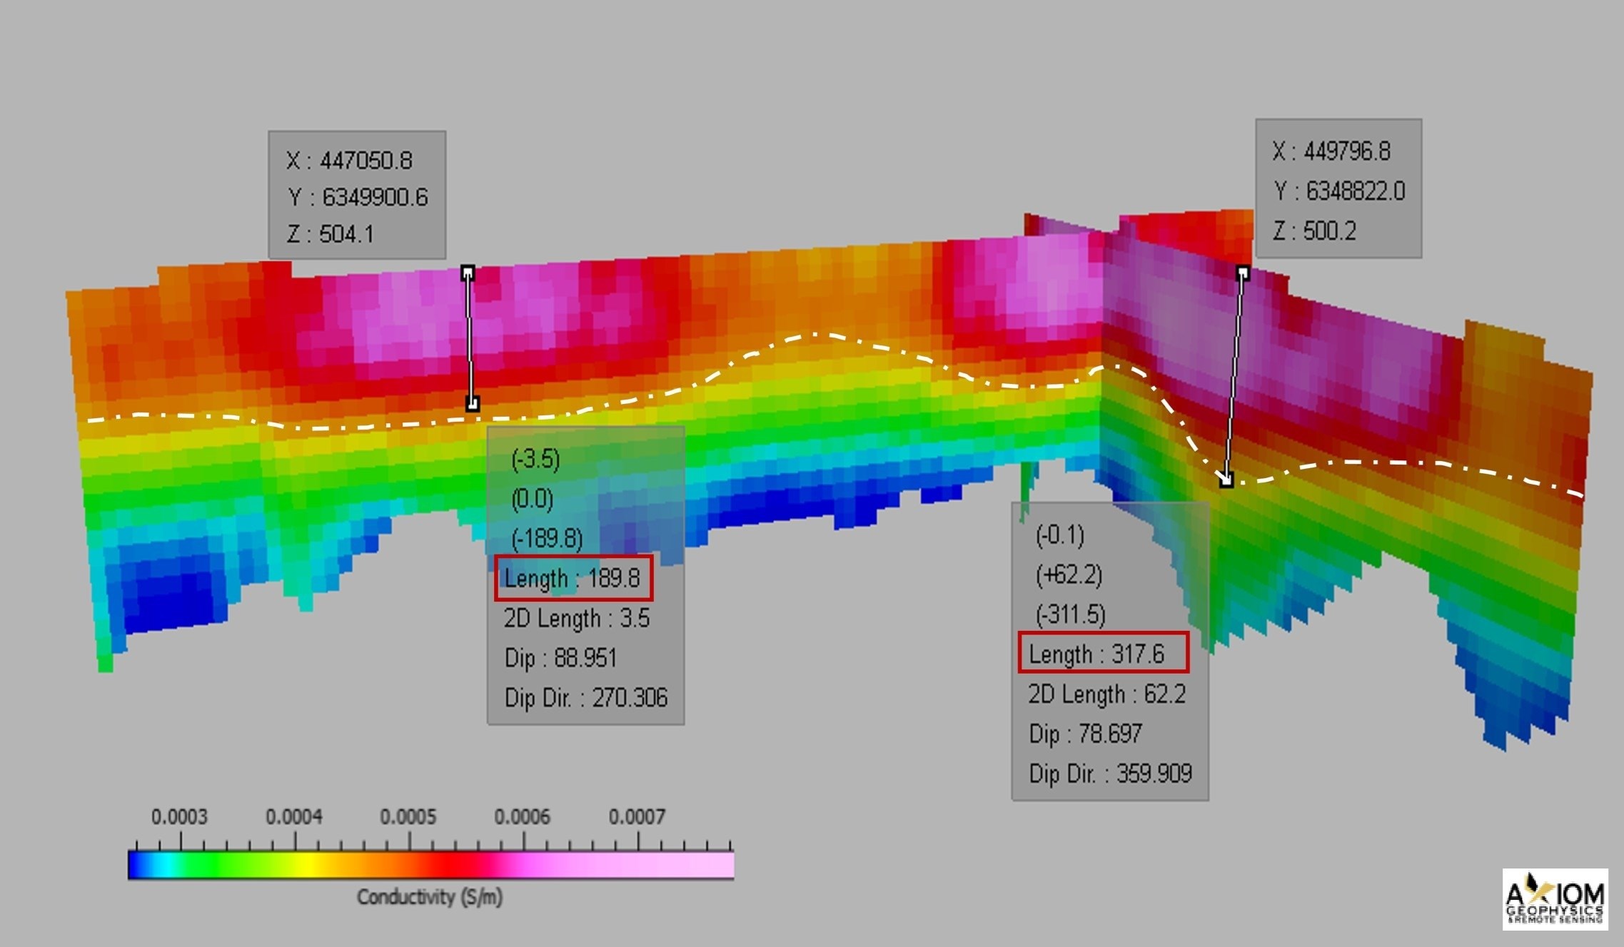Click the 'Length : 317.6' measurement value

coord(1096,654)
